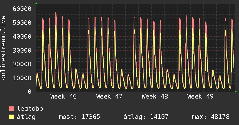Click the Week 48 axis label
Screen dimensions: 239x125
click(x=155, y=97)
